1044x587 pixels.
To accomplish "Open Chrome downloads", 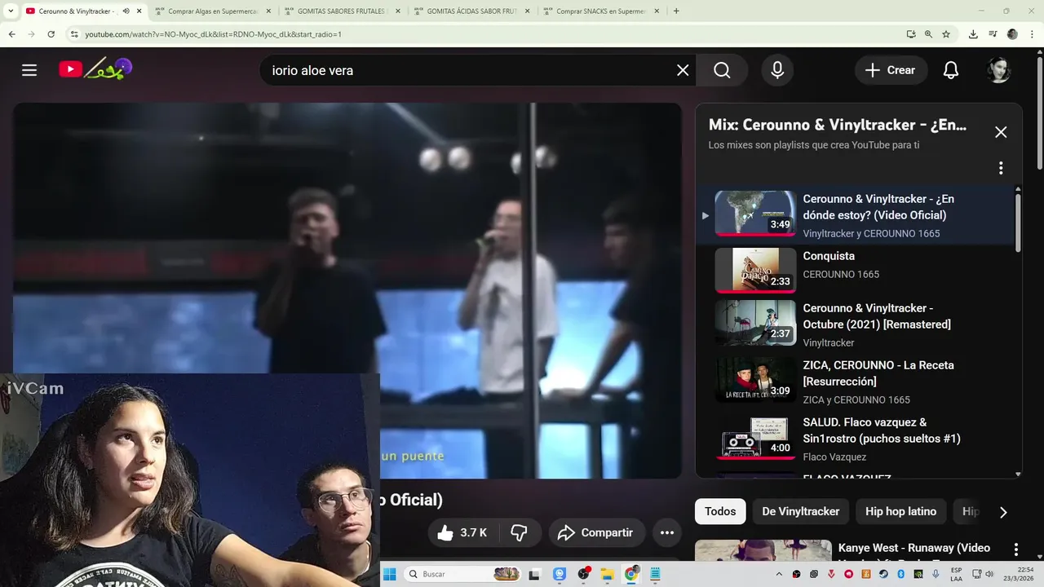I will pos(973,34).
